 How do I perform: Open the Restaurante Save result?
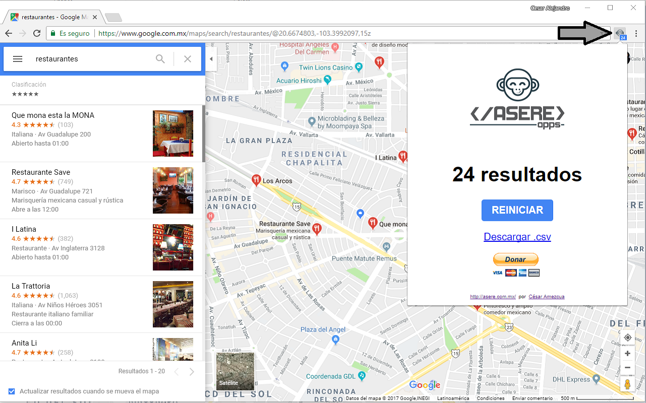pos(101,190)
